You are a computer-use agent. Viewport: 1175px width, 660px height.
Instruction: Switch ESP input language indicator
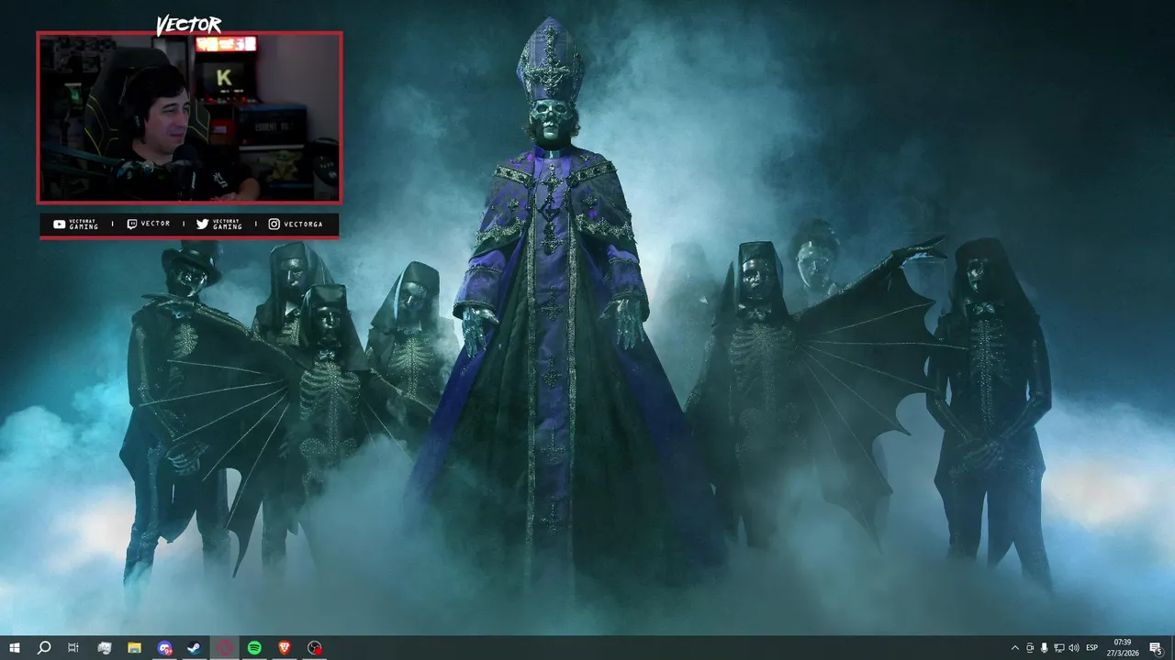[x=1092, y=648]
